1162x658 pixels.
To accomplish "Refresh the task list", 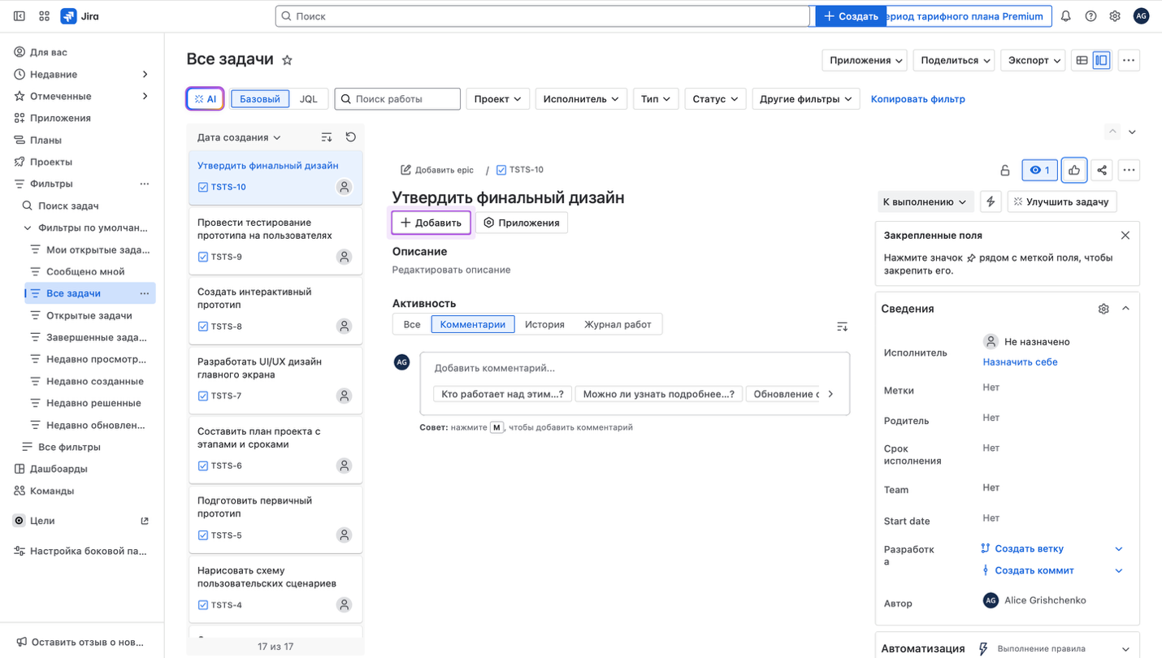I will click(350, 137).
